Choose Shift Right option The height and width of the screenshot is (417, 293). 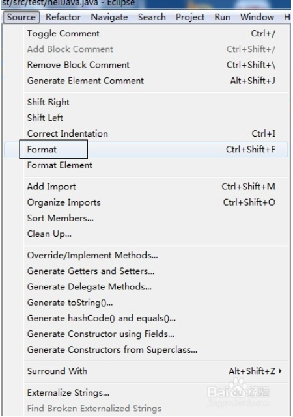(x=146, y=102)
